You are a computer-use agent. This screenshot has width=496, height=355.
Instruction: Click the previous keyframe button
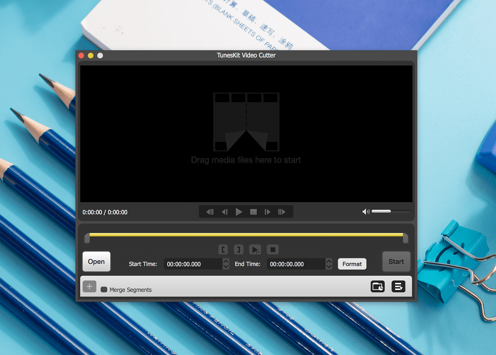pyautogui.click(x=210, y=212)
